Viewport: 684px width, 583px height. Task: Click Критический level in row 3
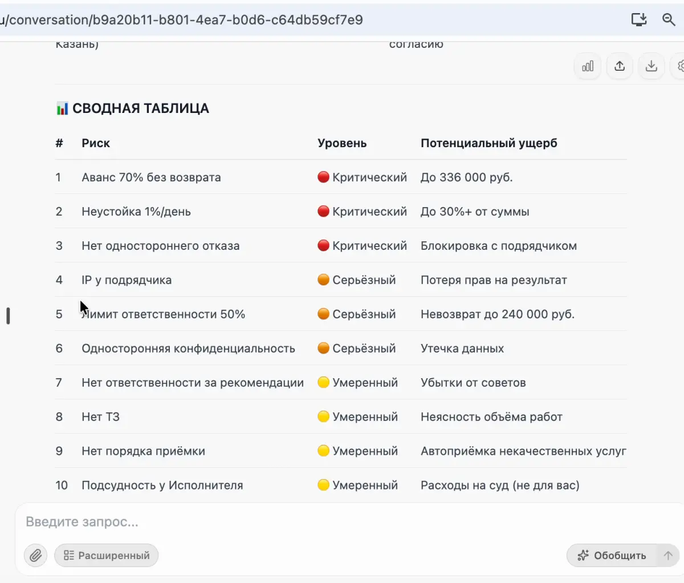[x=363, y=246]
